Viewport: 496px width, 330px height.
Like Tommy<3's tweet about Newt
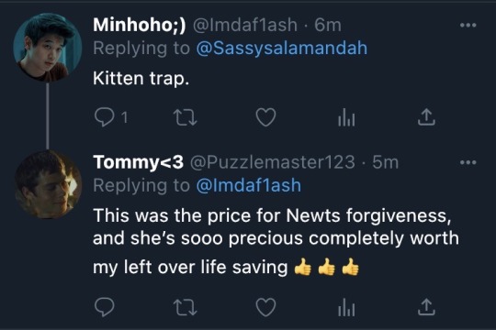[x=265, y=307]
